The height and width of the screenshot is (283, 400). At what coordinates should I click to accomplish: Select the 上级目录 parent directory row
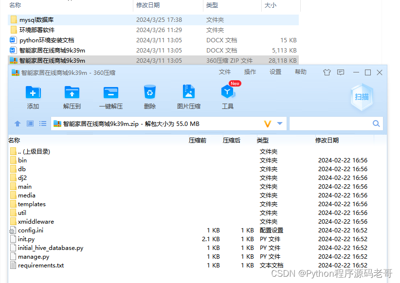tap(198, 151)
